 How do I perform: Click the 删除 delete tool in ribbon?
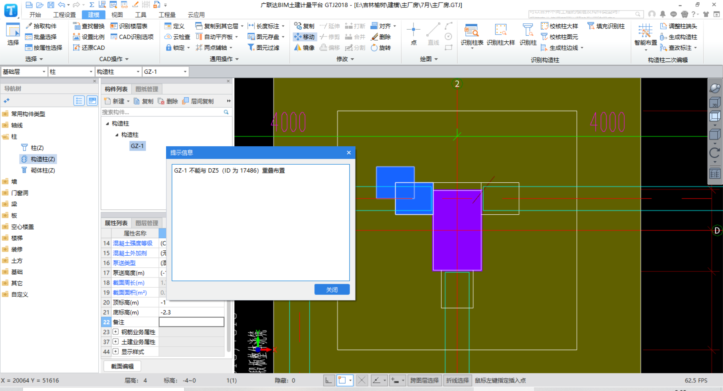pyautogui.click(x=381, y=37)
